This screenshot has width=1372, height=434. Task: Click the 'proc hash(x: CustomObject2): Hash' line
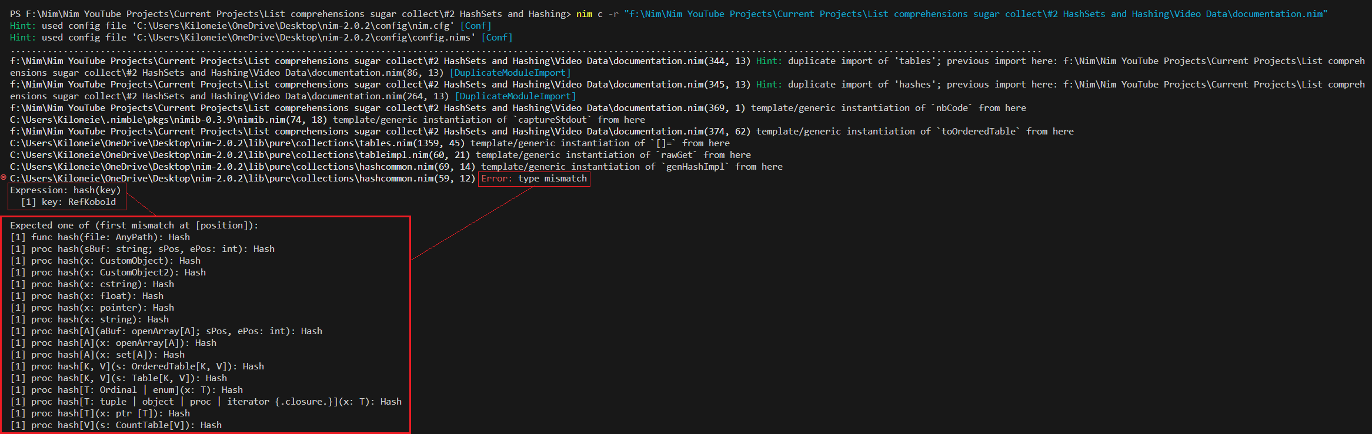tap(108, 272)
